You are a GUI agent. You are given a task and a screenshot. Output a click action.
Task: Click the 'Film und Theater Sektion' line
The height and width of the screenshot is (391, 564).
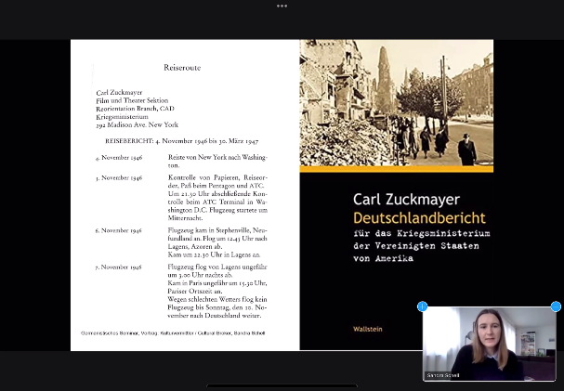pyautogui.click(x=132, y=100)
